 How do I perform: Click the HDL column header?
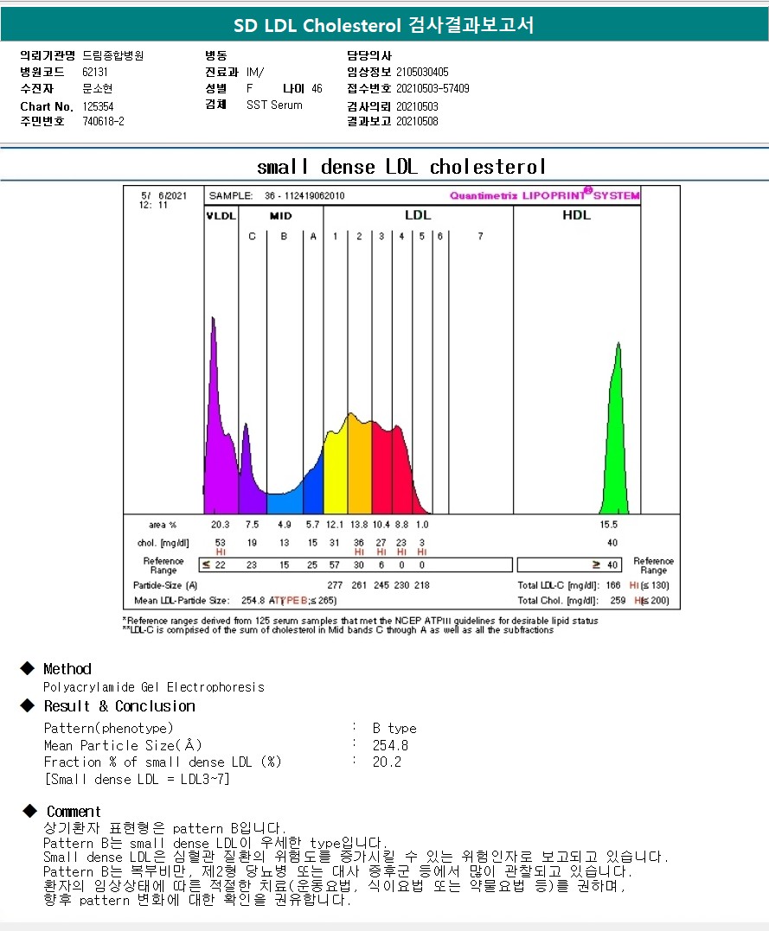(x=576, y=215)
